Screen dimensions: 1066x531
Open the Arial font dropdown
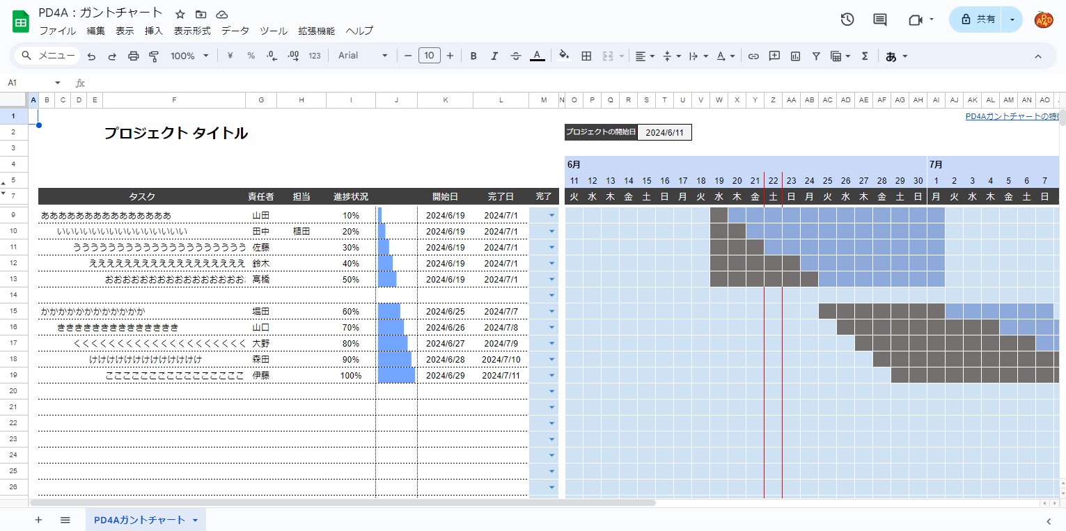click(363, 56)
